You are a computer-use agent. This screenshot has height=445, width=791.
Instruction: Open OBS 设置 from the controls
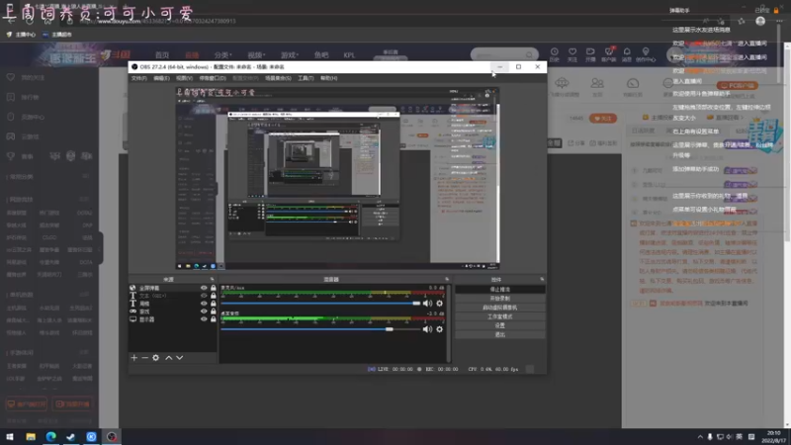[500, 325]
